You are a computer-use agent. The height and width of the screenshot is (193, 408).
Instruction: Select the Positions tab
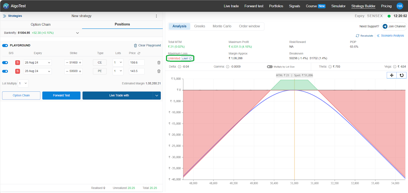[x=122, y=24]
